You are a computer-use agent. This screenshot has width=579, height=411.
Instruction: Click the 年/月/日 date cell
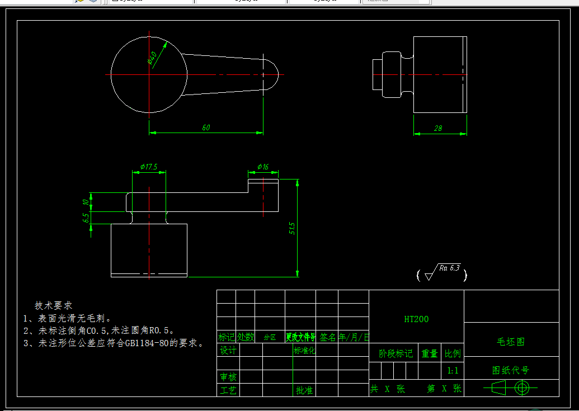[354, 337]
